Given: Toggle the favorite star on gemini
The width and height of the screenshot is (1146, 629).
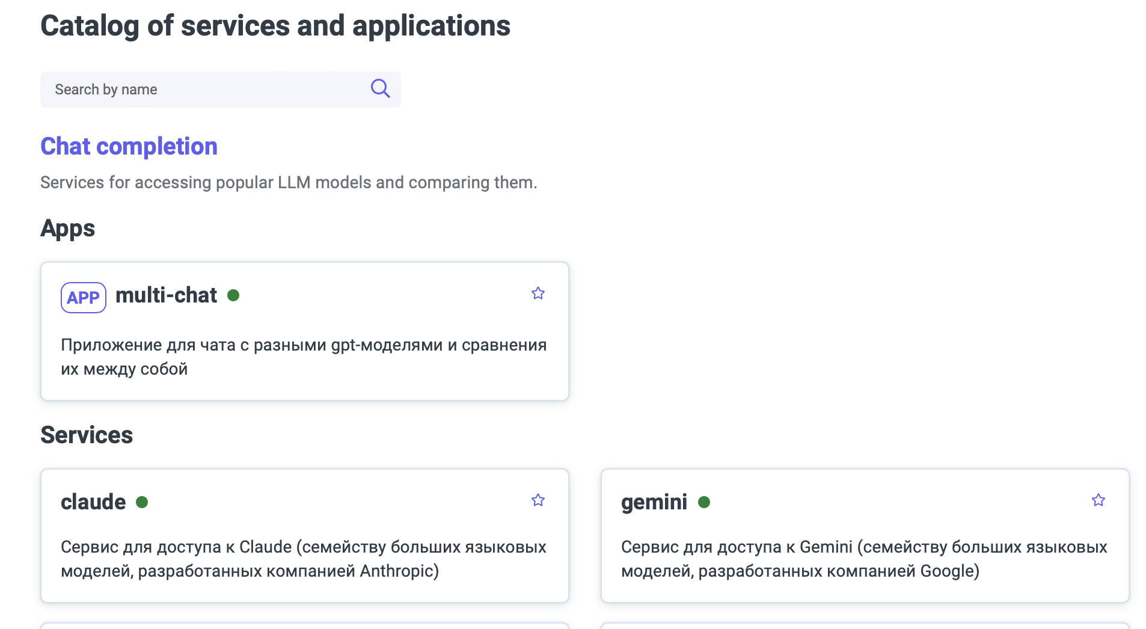Looking at the screenshot, I should pyautogui.click(x=1099, y=500).
